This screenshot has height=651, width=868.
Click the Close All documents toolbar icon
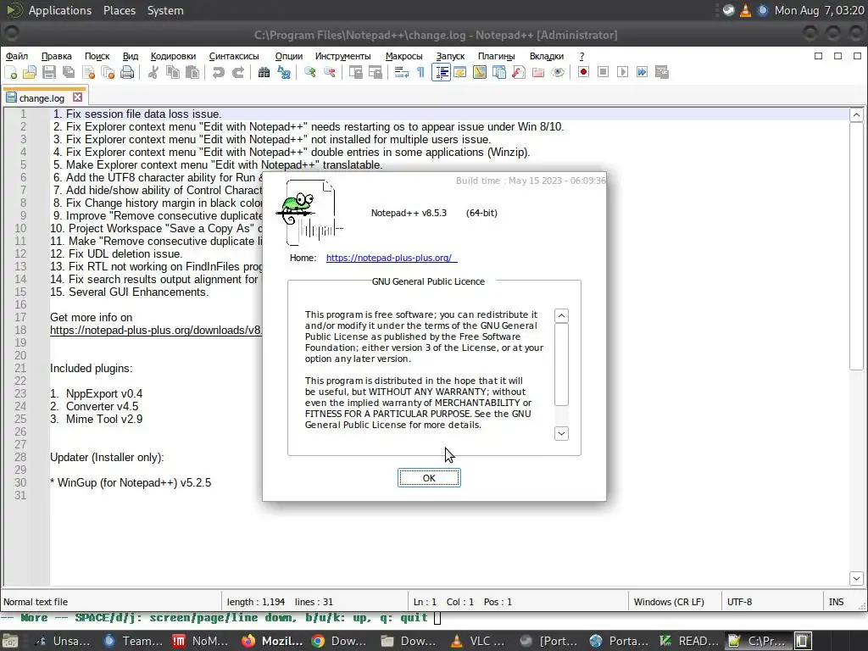click(x=108, y=72)
